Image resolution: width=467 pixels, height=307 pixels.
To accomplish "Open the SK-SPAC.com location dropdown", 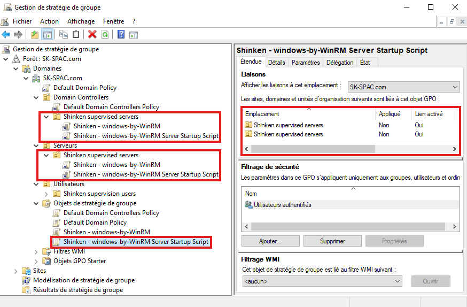I will [x=455, y=87].
